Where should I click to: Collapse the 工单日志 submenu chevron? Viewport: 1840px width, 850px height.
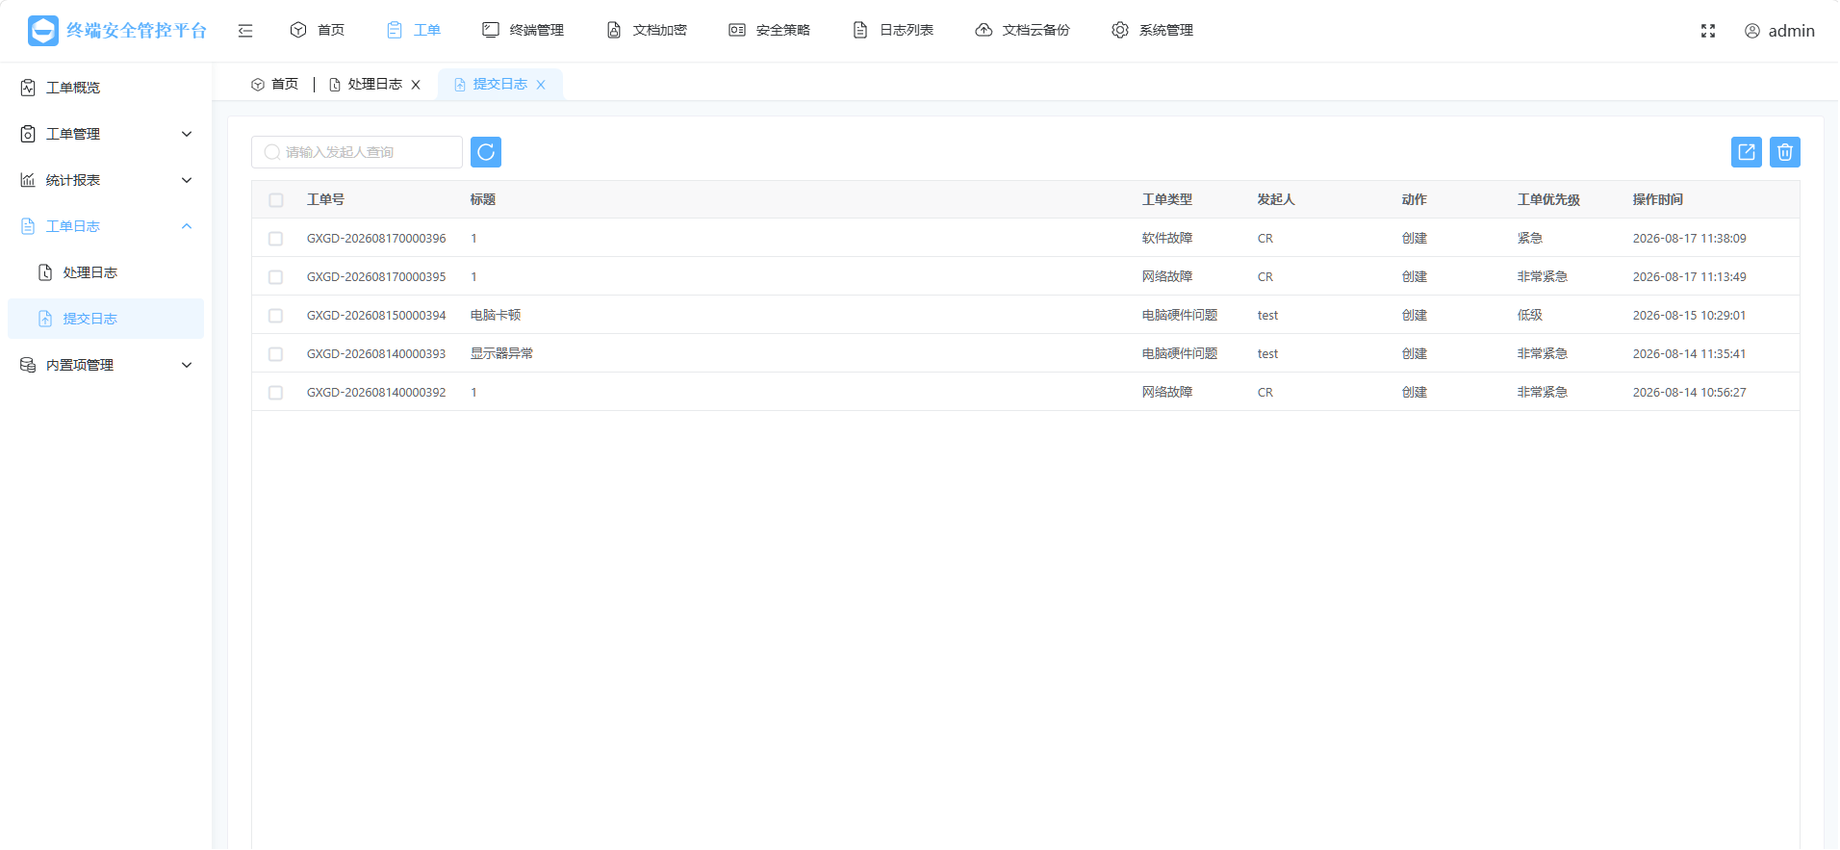pos(187,226)
